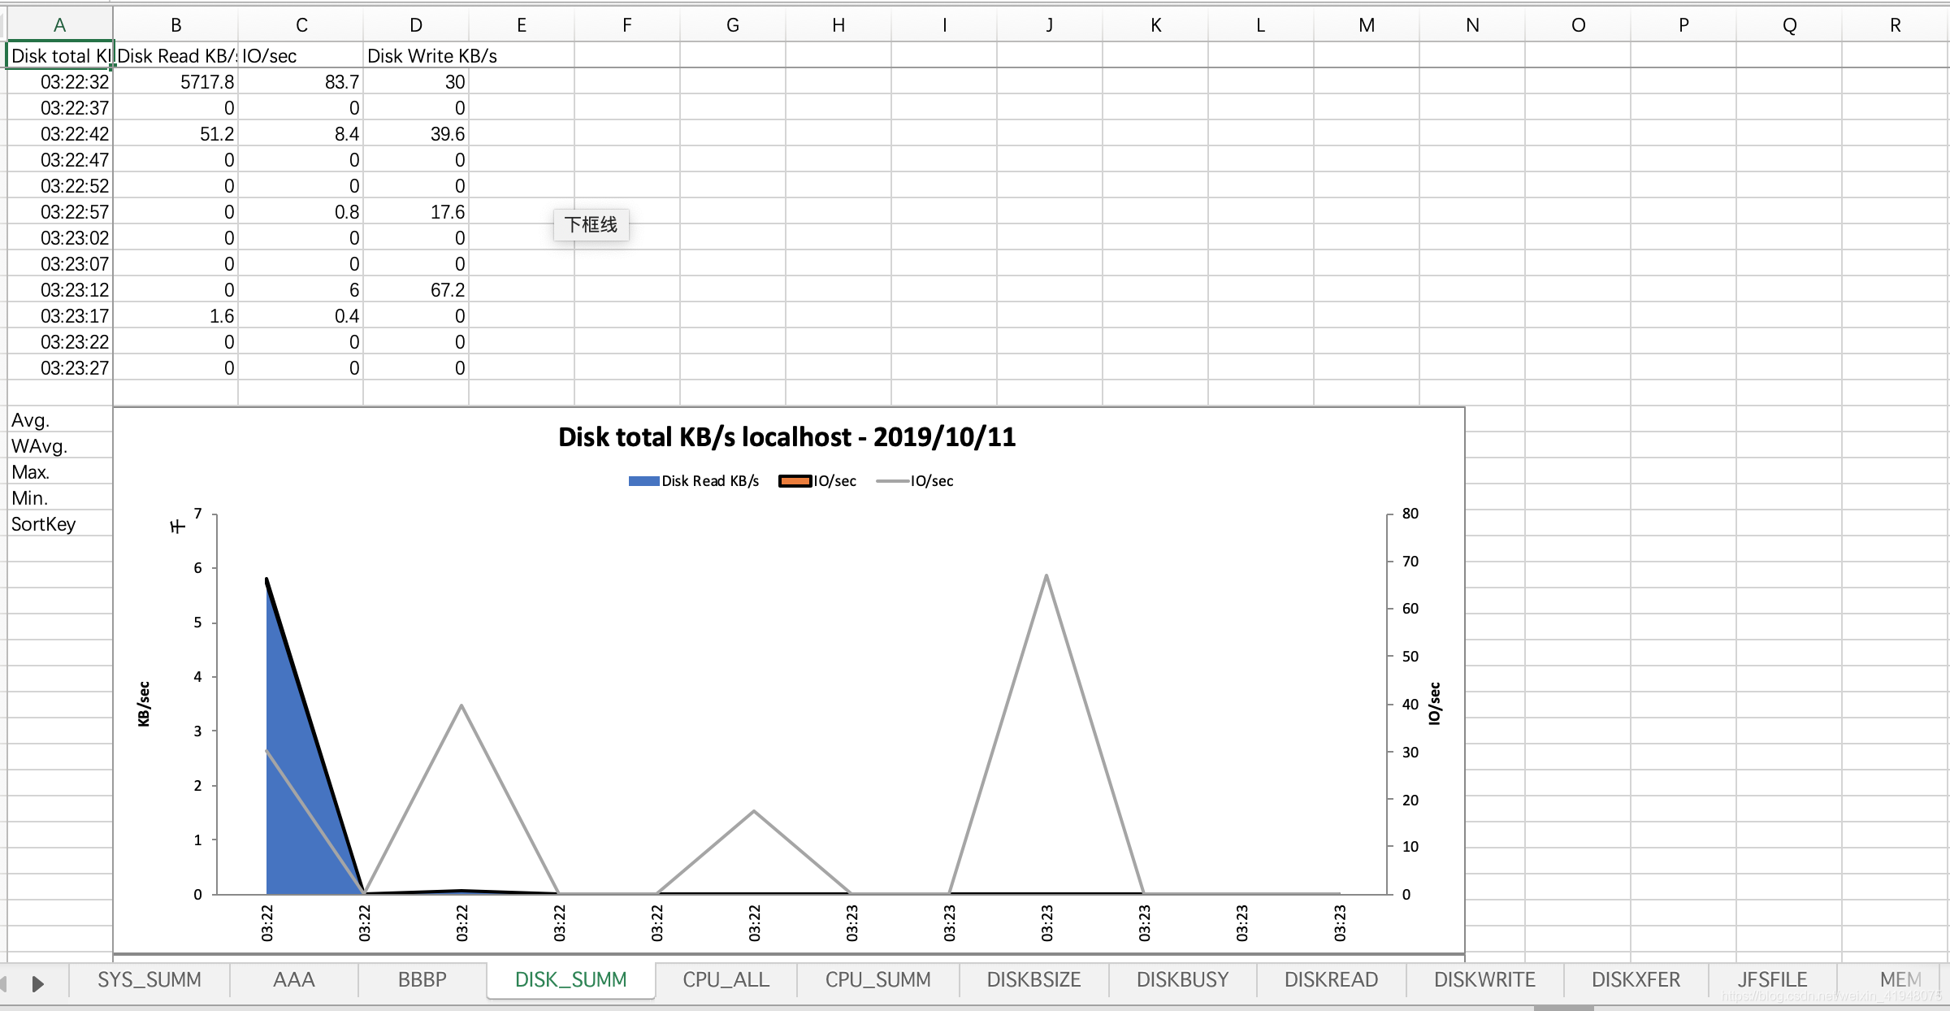Click the 'Disk Read KB/s' header cell
This screenshot has width=1950, height=1011.
tap(175, 55)
